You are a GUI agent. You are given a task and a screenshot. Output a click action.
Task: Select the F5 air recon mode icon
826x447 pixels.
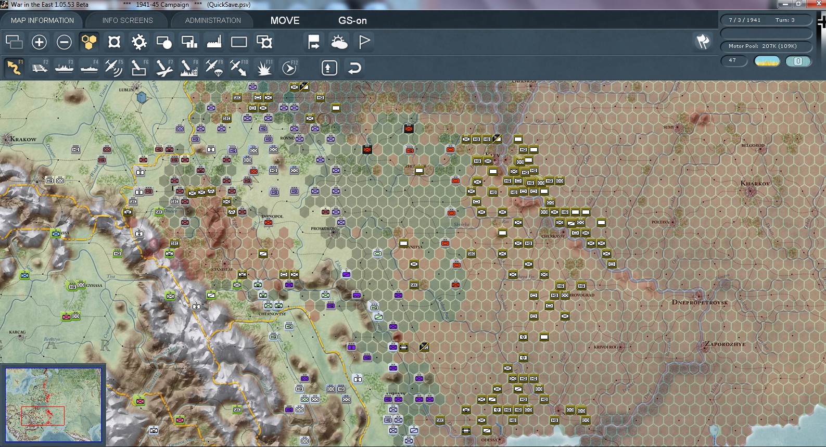click(x=114, y=68)
